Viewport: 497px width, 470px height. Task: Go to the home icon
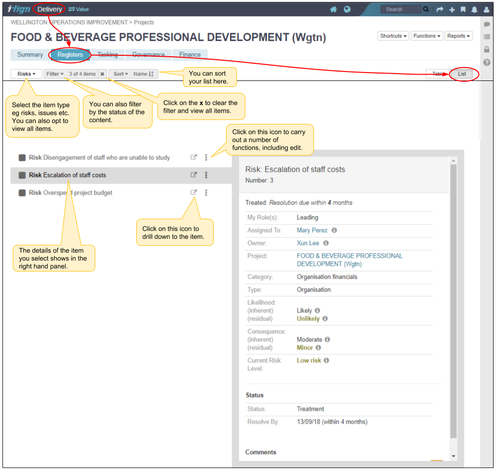click(x=333, y=9)
